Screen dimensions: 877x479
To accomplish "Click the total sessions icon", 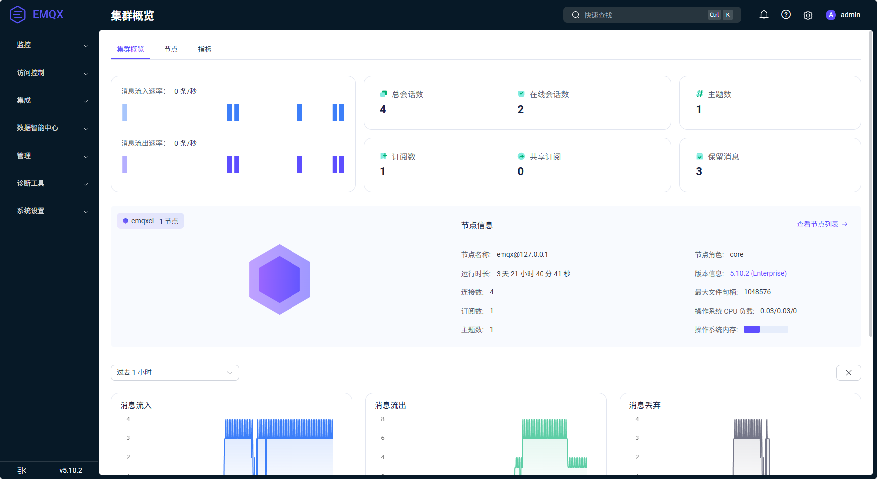I will (x=383, y=94).
